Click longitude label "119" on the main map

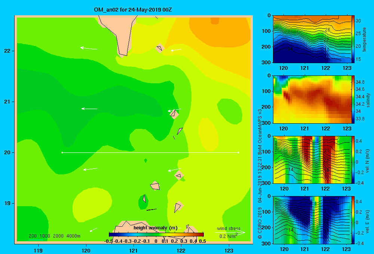[38, 250]
